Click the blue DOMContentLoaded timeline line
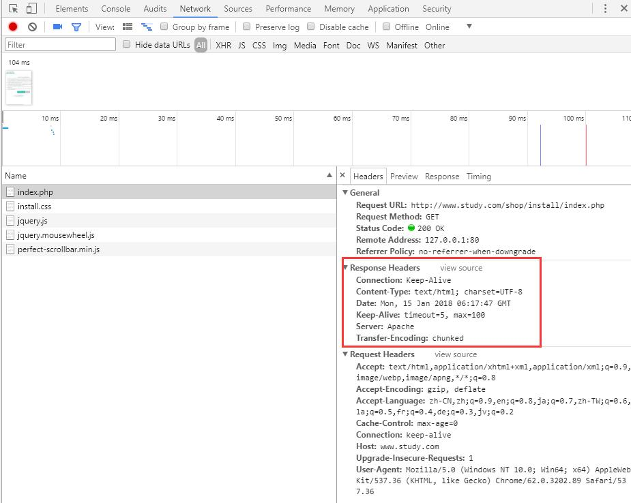Image resolution: width=631 pixels, height=503 pixels. pyautogui.click(x=540, y=144)
